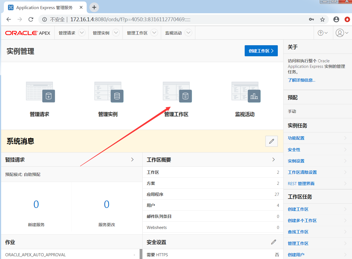Click the 新建服务 count of 0

pos(36,204)
